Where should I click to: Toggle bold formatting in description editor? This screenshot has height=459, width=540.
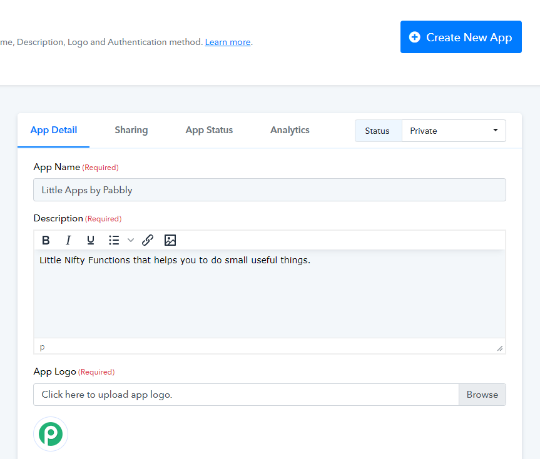pos(46,240)
